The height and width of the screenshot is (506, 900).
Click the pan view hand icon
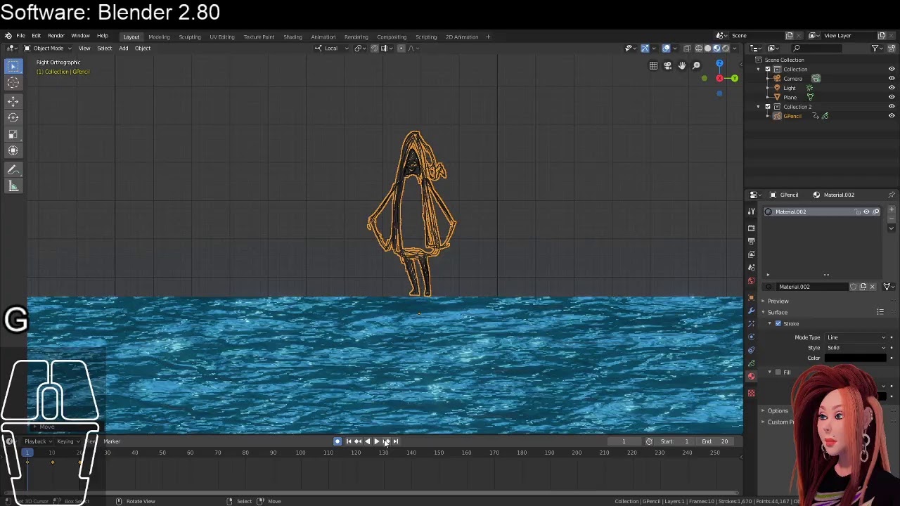681,65
